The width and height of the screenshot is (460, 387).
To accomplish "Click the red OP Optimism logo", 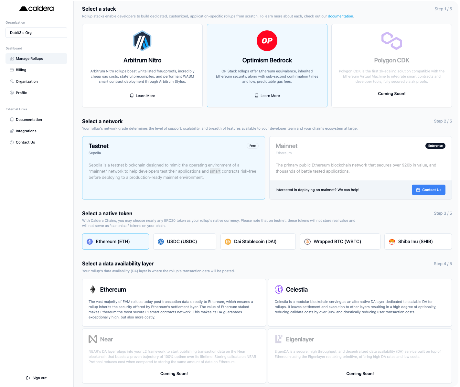I will pyautogui.click(x=267, y=41).
